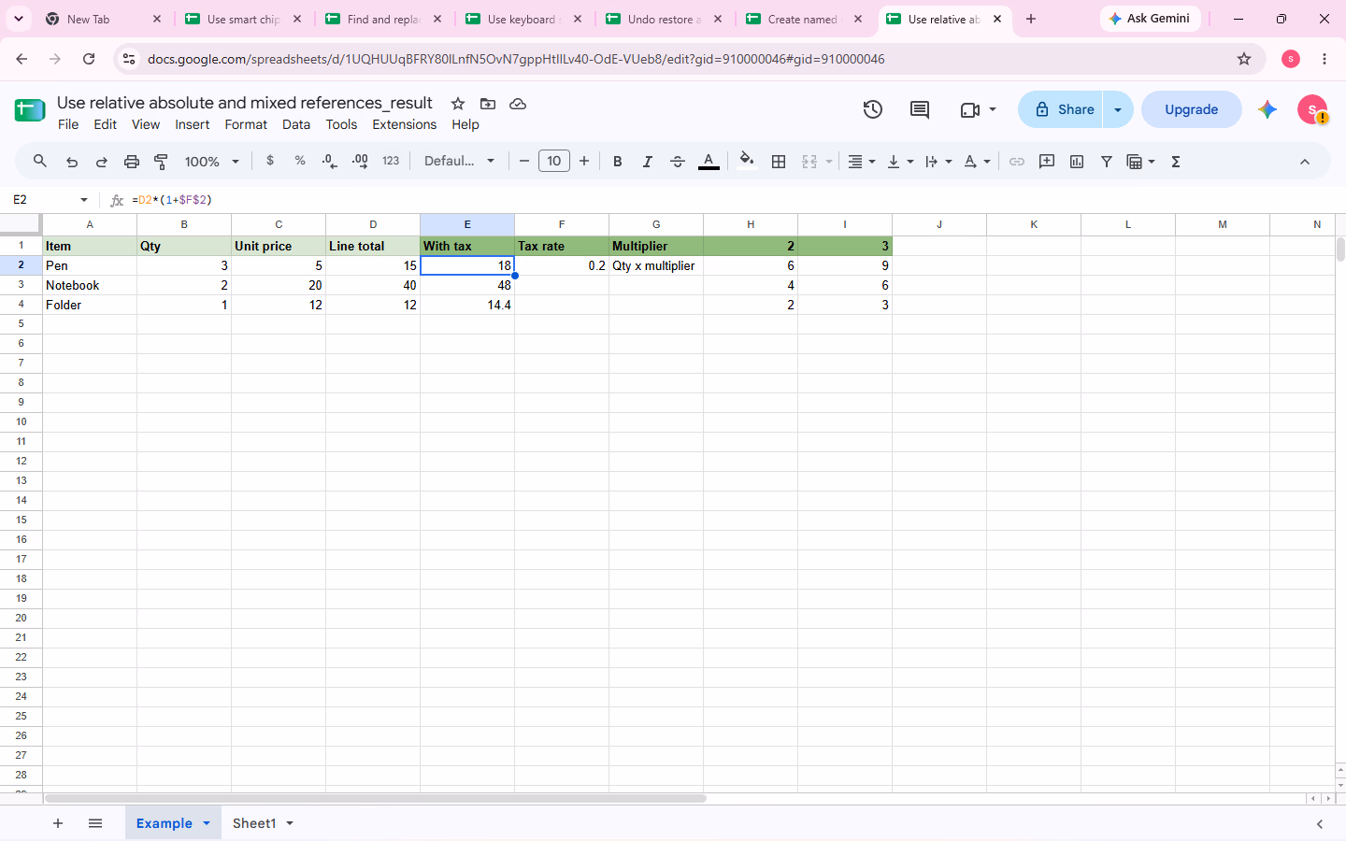The image size is (1346, 841).
Task: Open version history clock icon
Action: coord(873,109)
